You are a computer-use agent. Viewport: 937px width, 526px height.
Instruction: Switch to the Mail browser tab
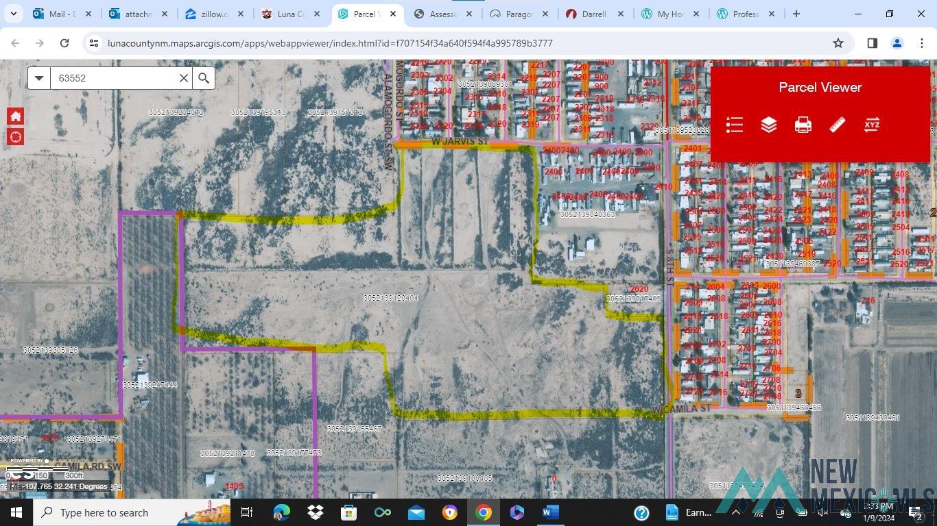(x=62, y=14)
